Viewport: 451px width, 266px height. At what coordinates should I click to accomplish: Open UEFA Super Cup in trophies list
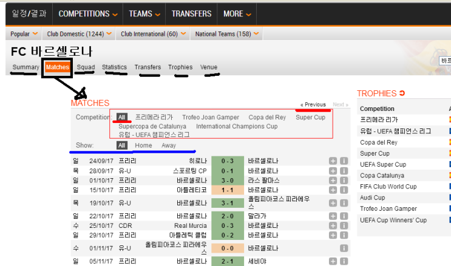tap(383, 164)
